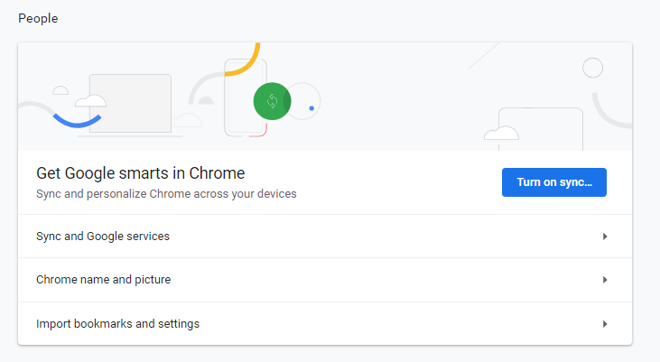Expand arrow for Sync and Google services
This screenshot has height=362, width=660.
click(x=605, y=237)
